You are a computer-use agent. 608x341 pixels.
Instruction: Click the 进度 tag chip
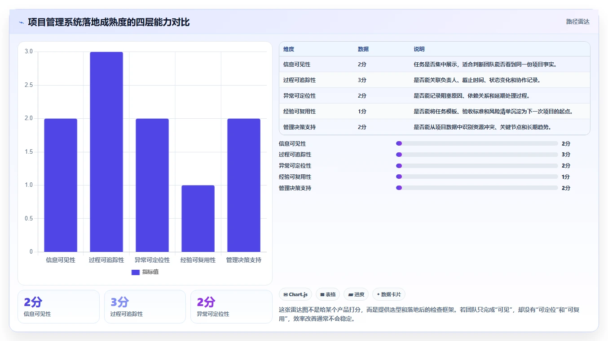coord(356,294)
